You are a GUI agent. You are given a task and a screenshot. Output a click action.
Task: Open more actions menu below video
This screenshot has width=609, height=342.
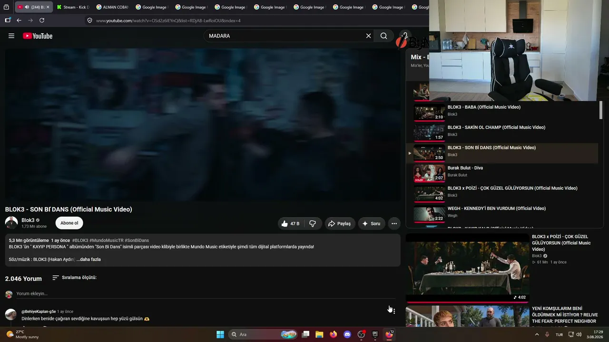coord(394,223)
